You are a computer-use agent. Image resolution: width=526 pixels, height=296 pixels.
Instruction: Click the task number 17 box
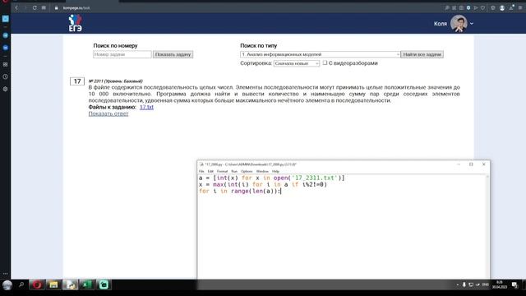pos(77,81)
